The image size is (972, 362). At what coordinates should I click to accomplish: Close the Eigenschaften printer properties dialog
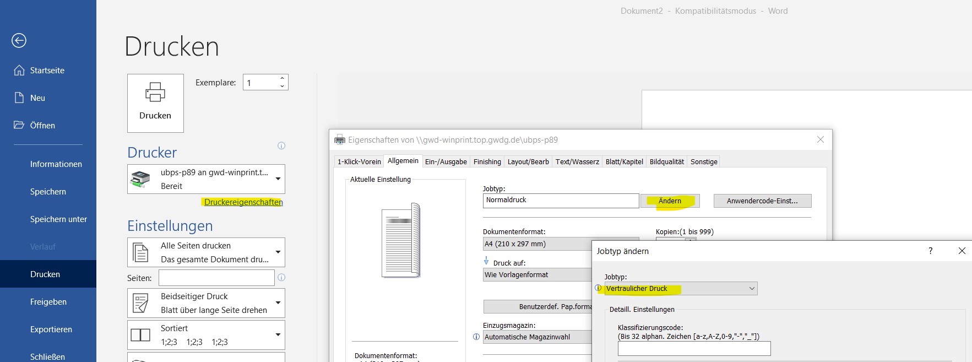pos(821,139)
